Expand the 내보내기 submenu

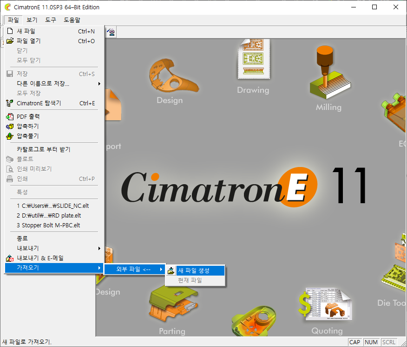click(x=54, y=248)
